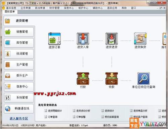168x129 pixels.
Task: Open the 进货入库 stock-in icon
Action: [83, 39]
